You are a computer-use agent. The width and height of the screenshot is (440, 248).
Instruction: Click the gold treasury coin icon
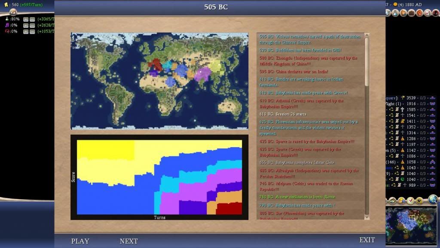click(6, 4)
